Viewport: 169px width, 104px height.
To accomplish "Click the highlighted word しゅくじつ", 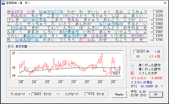I will coord(51,12).
